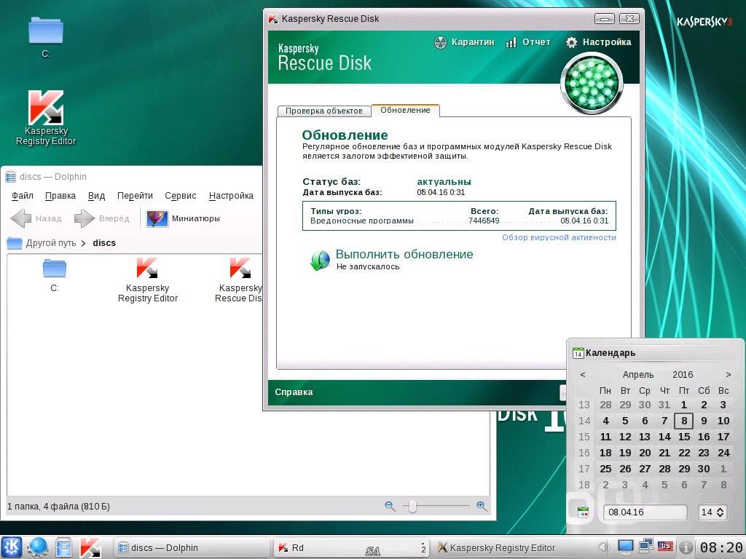Open the 2016 year selector
The height and width of the screenshot is (559, 746).
coord(683,375)
